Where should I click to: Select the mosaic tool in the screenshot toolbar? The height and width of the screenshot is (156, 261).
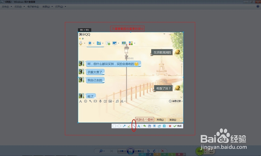tap(134, 126)
